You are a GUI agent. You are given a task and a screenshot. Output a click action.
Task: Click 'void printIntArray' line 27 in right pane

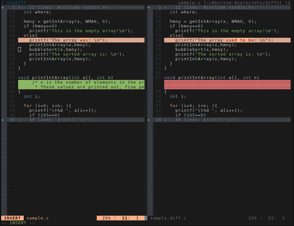pyautogui.click(x=212, y=78)
